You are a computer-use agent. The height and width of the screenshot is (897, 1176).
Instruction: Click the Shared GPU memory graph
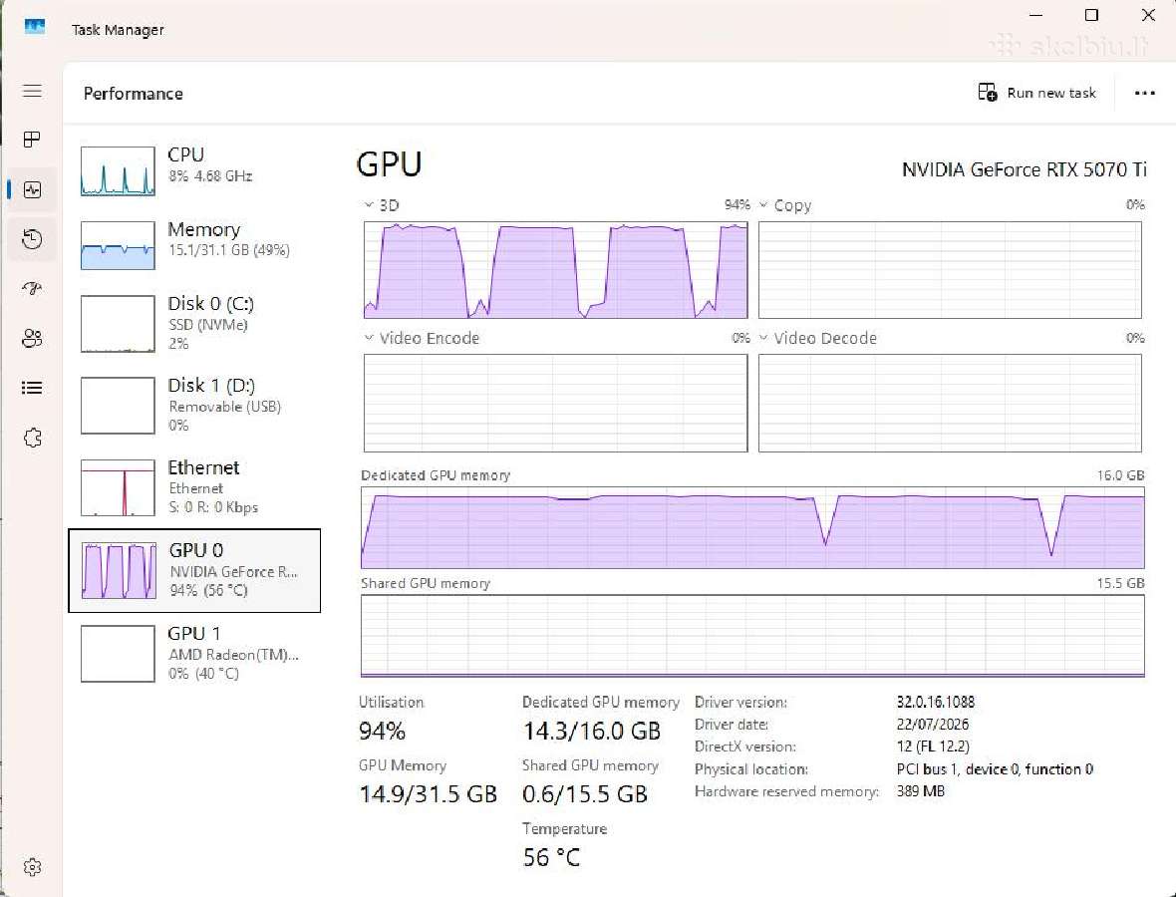pos(753,636)
